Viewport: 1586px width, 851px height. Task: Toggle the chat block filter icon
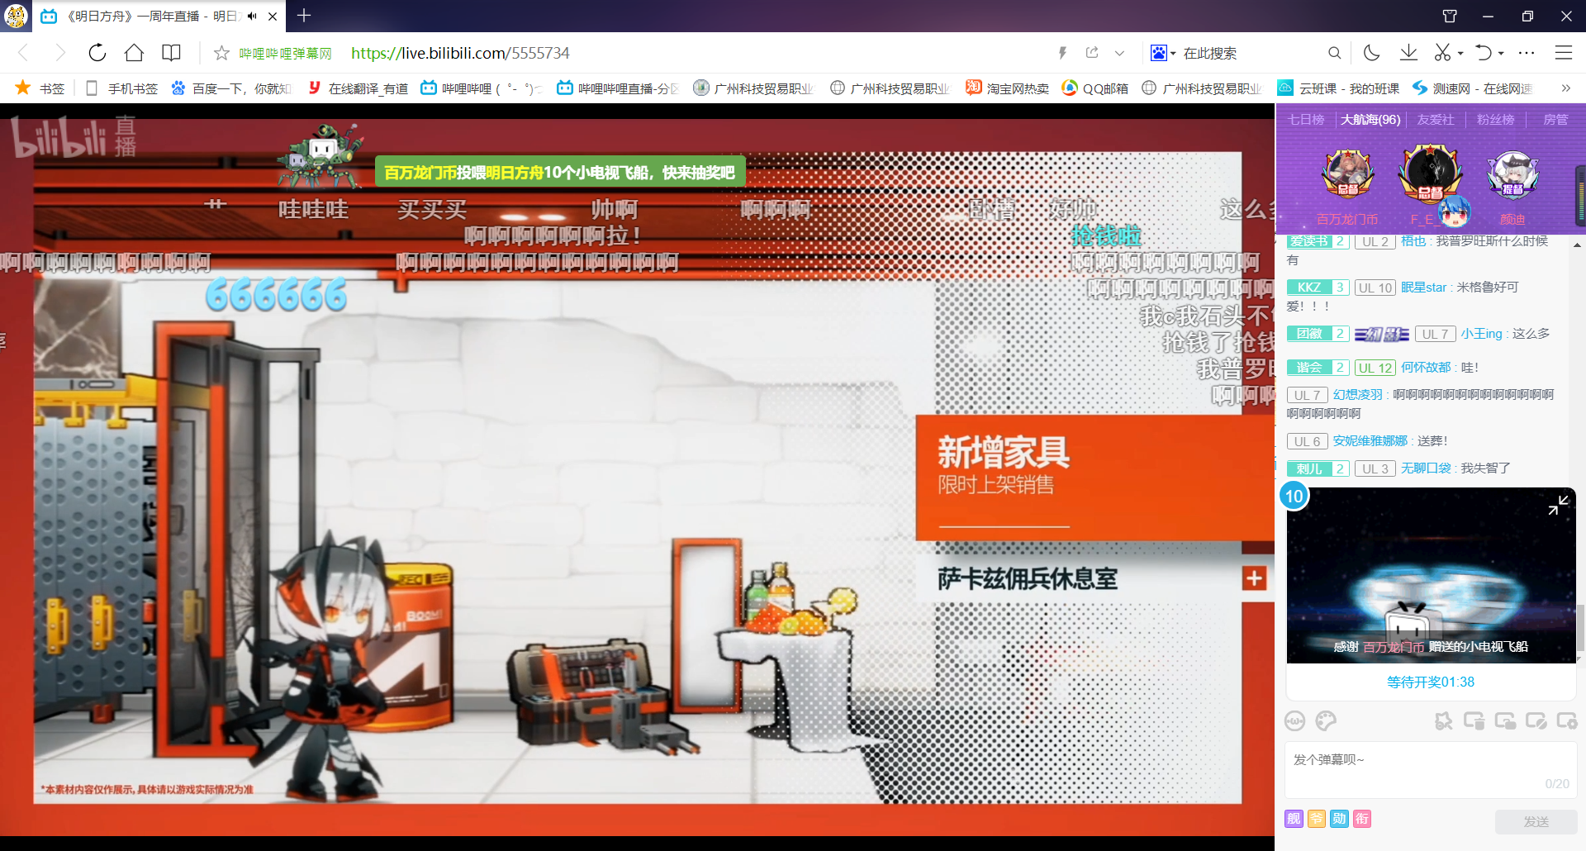click(1536, 721)
